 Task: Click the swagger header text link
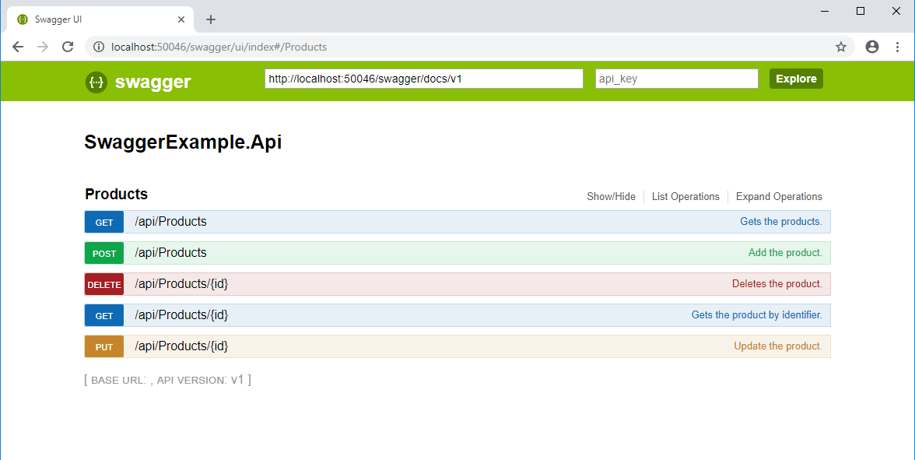(x=152, y=83)
